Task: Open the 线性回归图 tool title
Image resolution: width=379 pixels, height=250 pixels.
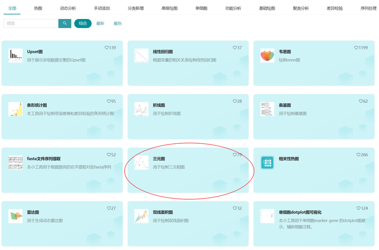Action: click(x=163, y=52)
